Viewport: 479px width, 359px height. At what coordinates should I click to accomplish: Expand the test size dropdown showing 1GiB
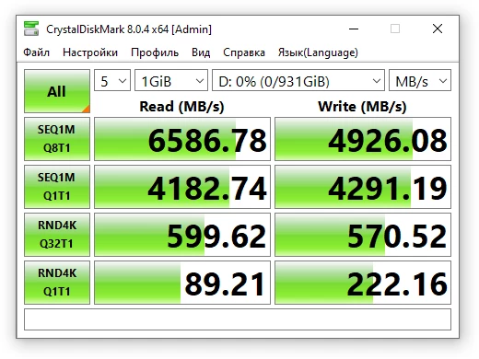(x=171, y=80)
